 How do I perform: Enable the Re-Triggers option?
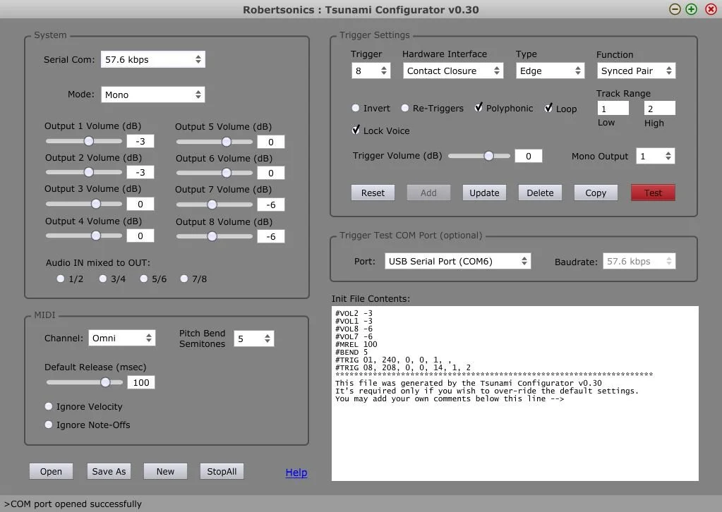click(x=404, y=108)
